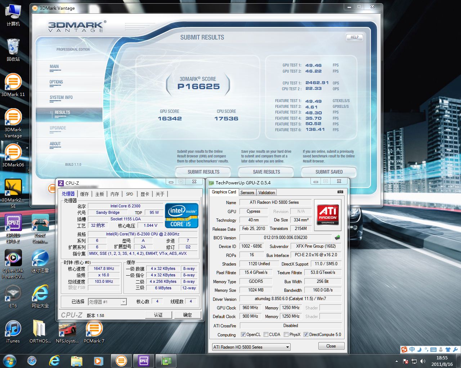Switch to 3DMark Vantage taskbar button

121,360
